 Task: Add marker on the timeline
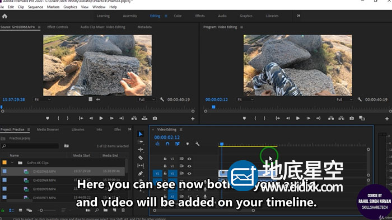(188, 144)
